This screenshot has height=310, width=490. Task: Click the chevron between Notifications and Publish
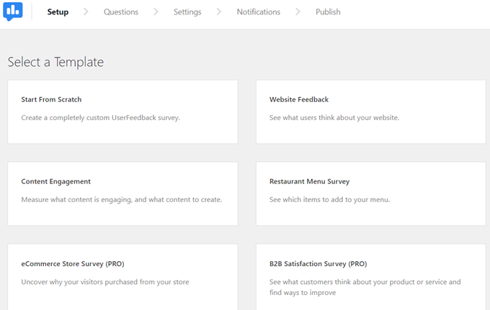point(298,12)
